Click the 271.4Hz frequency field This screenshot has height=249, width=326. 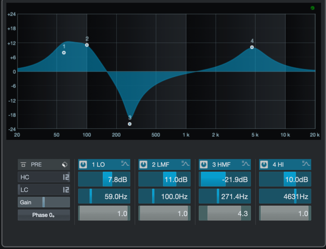click(x=225, y=196)
